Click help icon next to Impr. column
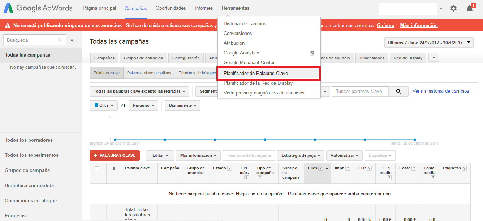 pos(348,168)
